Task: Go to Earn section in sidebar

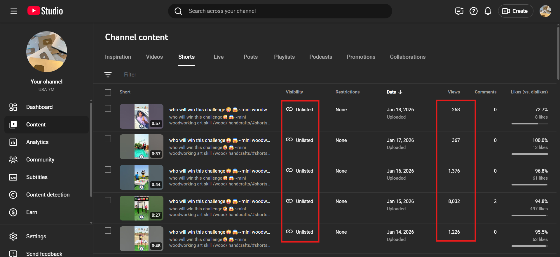Action: [x=32, y=212]
